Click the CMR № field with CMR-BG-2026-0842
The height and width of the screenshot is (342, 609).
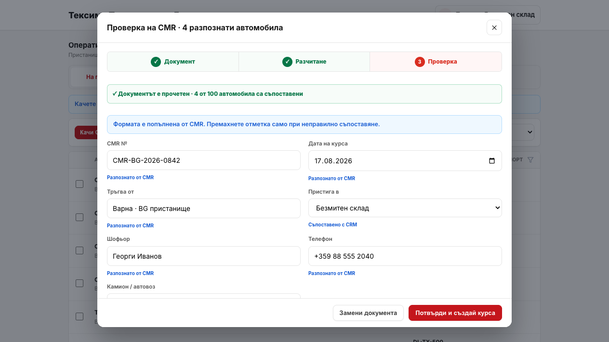(x=204, y=160)
